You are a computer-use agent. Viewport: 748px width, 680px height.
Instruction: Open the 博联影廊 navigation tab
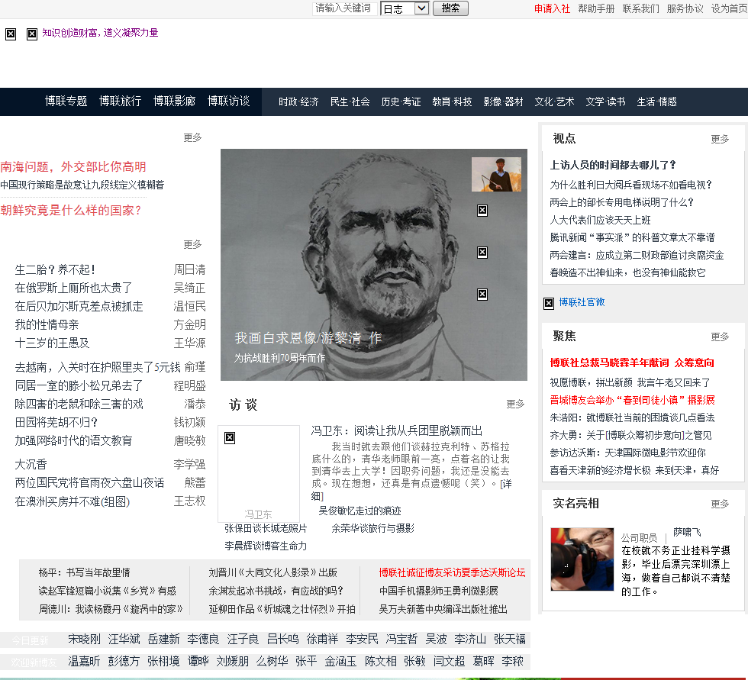(x=174, y=101)
